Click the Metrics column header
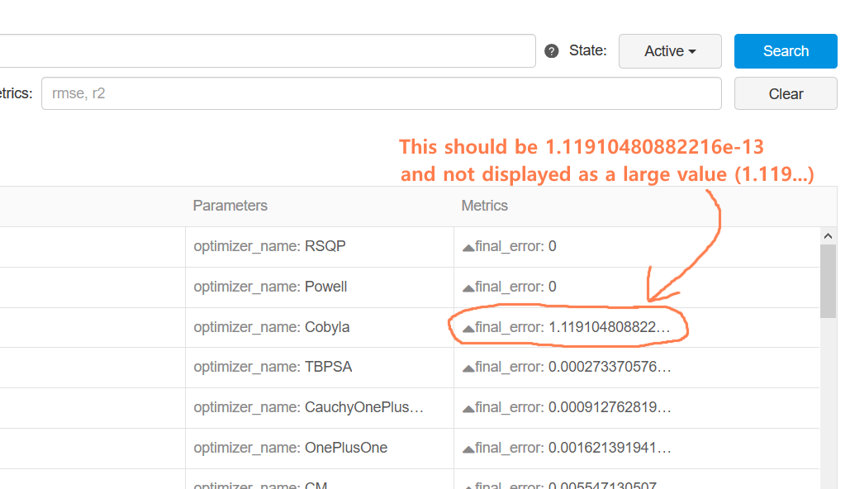This screenshot has height=489, width=850. [x=484, y=205]
